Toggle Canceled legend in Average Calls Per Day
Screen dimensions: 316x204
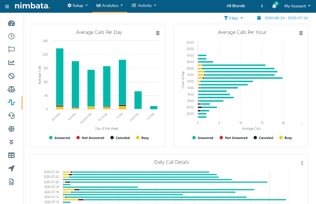(x=120, y=138)
